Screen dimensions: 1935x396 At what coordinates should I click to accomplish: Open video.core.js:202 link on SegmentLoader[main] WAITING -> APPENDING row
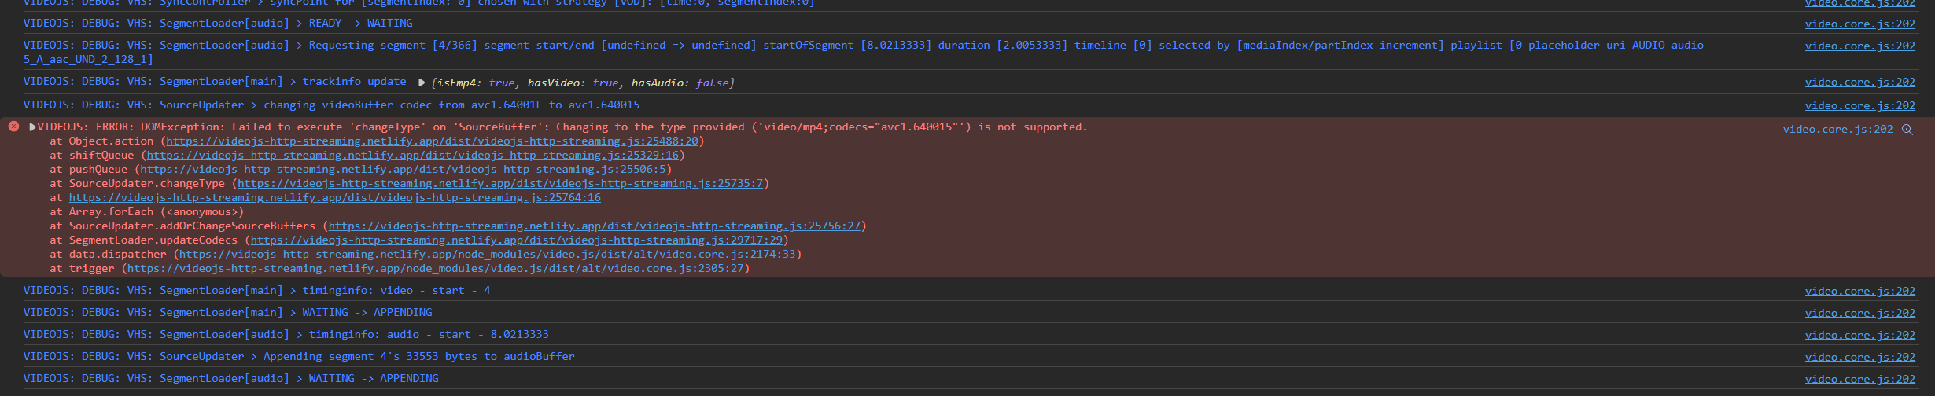1860,313
